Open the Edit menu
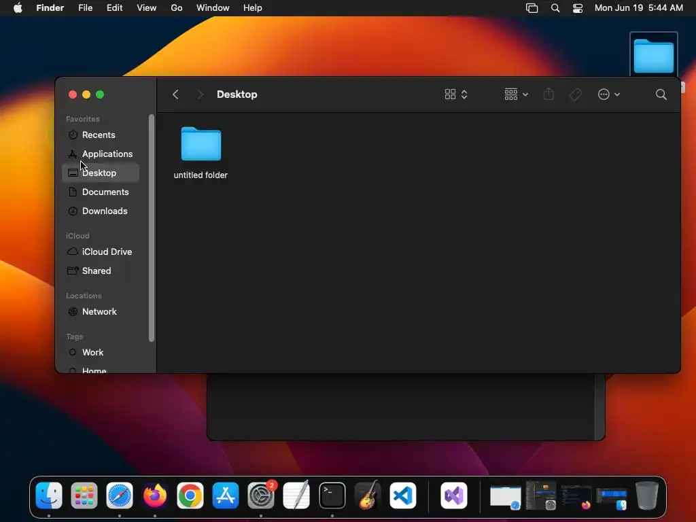696x522 pixels. (x=114, y=8)
